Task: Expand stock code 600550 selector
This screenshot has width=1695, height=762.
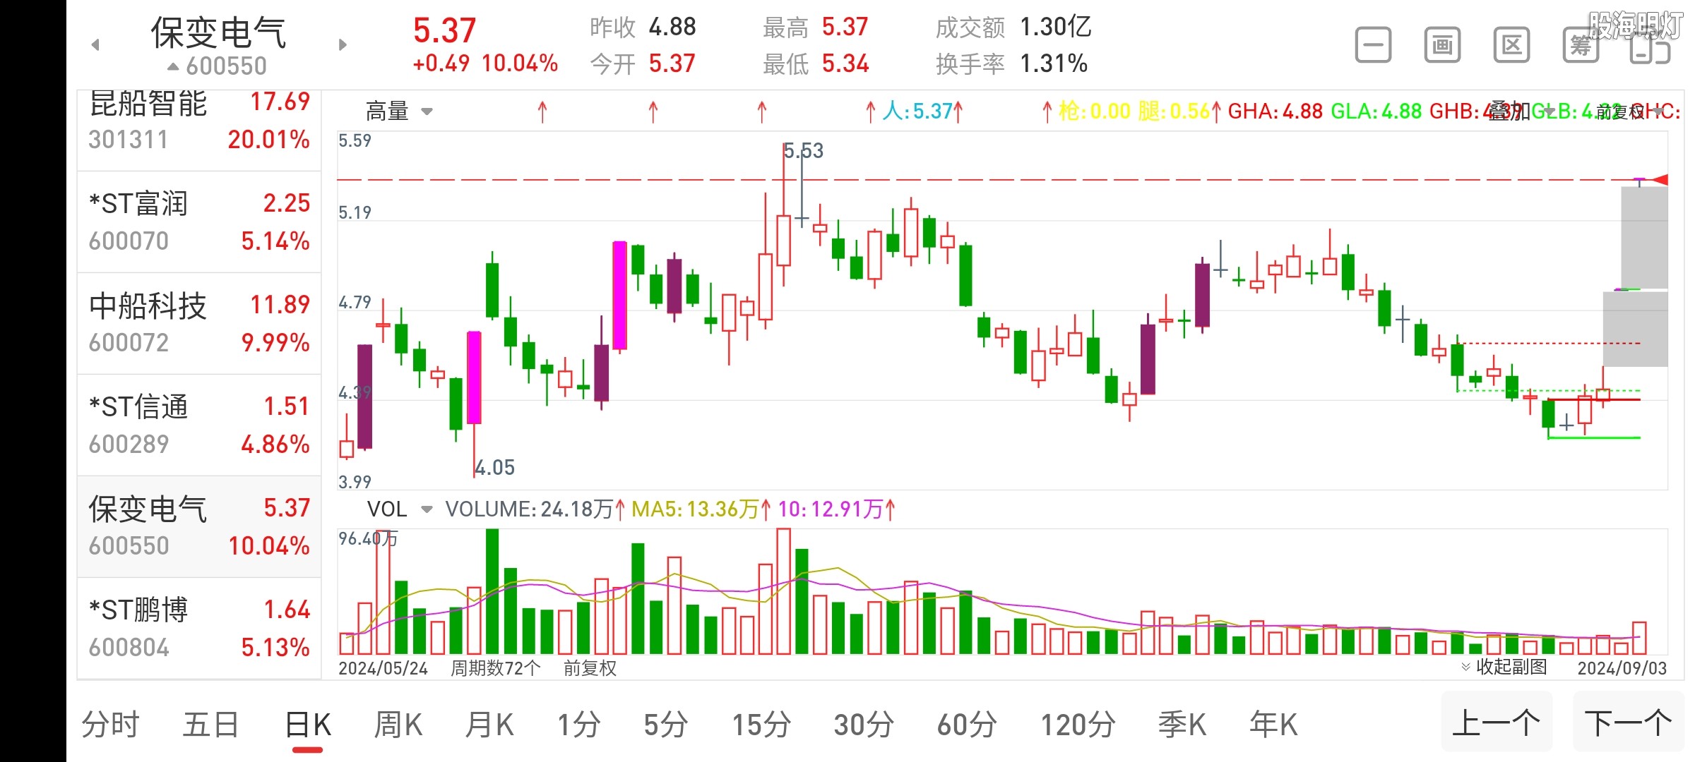Action: [218, 66]
